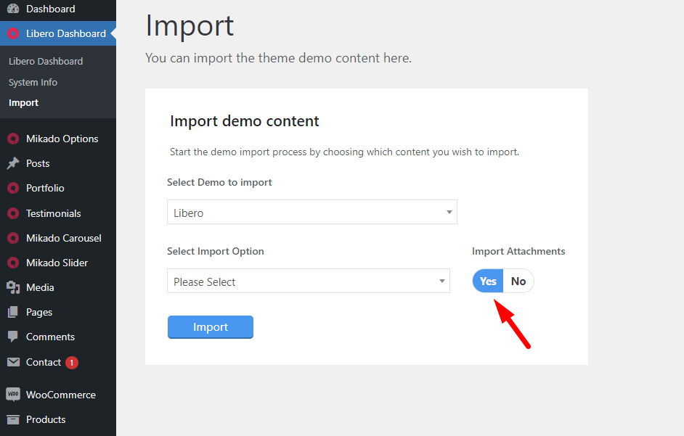Viewport: 684px width, 436px height.
Task: Click the blue Import button
Action: pos(211,327)
